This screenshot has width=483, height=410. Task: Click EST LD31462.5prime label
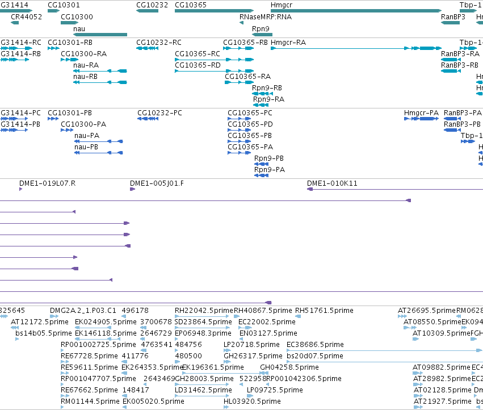[x=203, y=390]
